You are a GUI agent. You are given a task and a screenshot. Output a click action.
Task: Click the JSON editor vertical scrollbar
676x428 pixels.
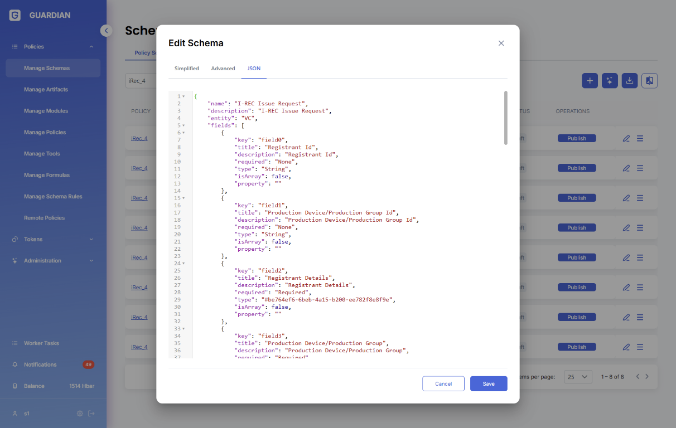(505, 118)
